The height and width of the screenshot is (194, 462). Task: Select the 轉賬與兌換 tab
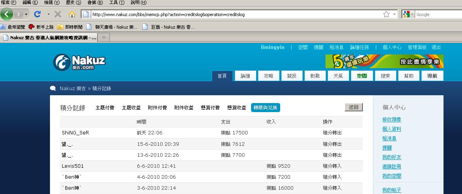tap(265, 108)
